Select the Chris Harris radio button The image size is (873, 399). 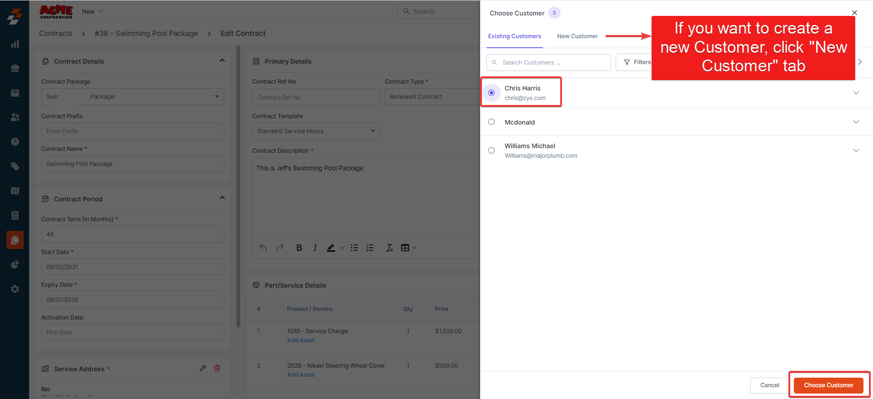pos(492,93)
